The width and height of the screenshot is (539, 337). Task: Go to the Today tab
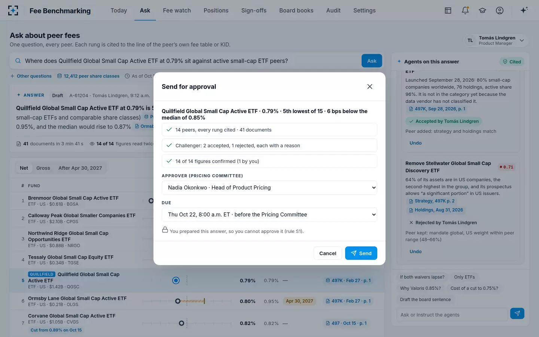(x=119, y=10)
